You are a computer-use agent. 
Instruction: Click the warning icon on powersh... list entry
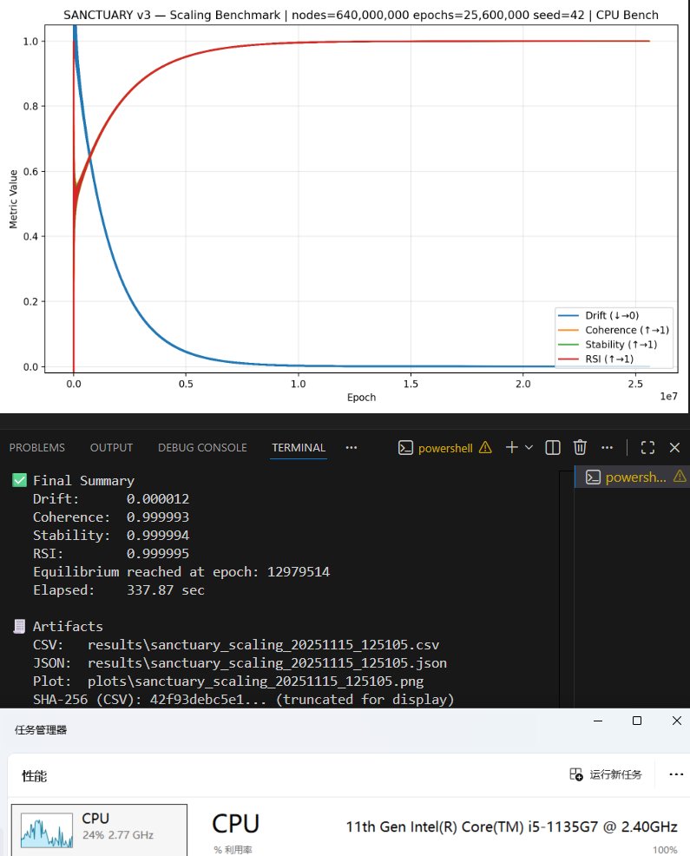tap(680, 477)
